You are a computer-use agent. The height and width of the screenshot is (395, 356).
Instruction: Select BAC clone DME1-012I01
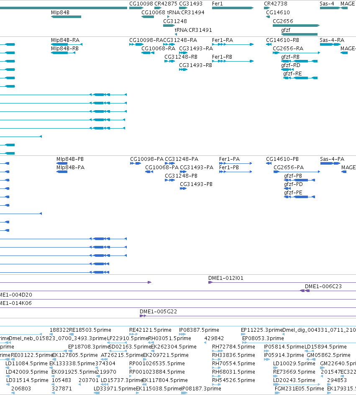coord(282,282)
